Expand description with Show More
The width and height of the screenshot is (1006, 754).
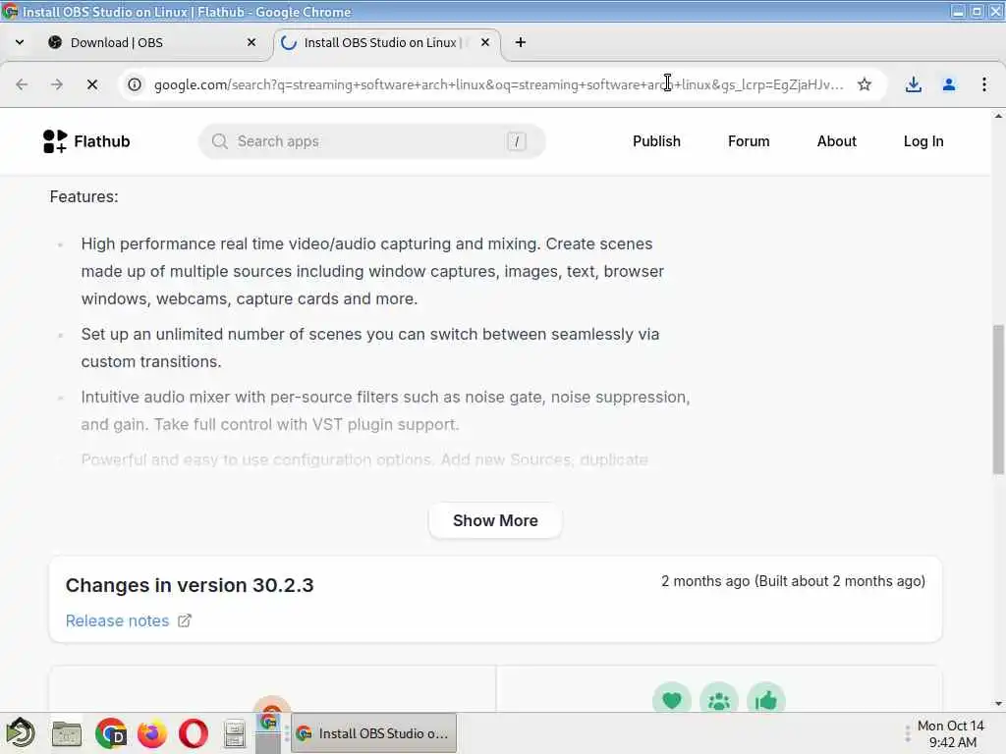point(495,520)
